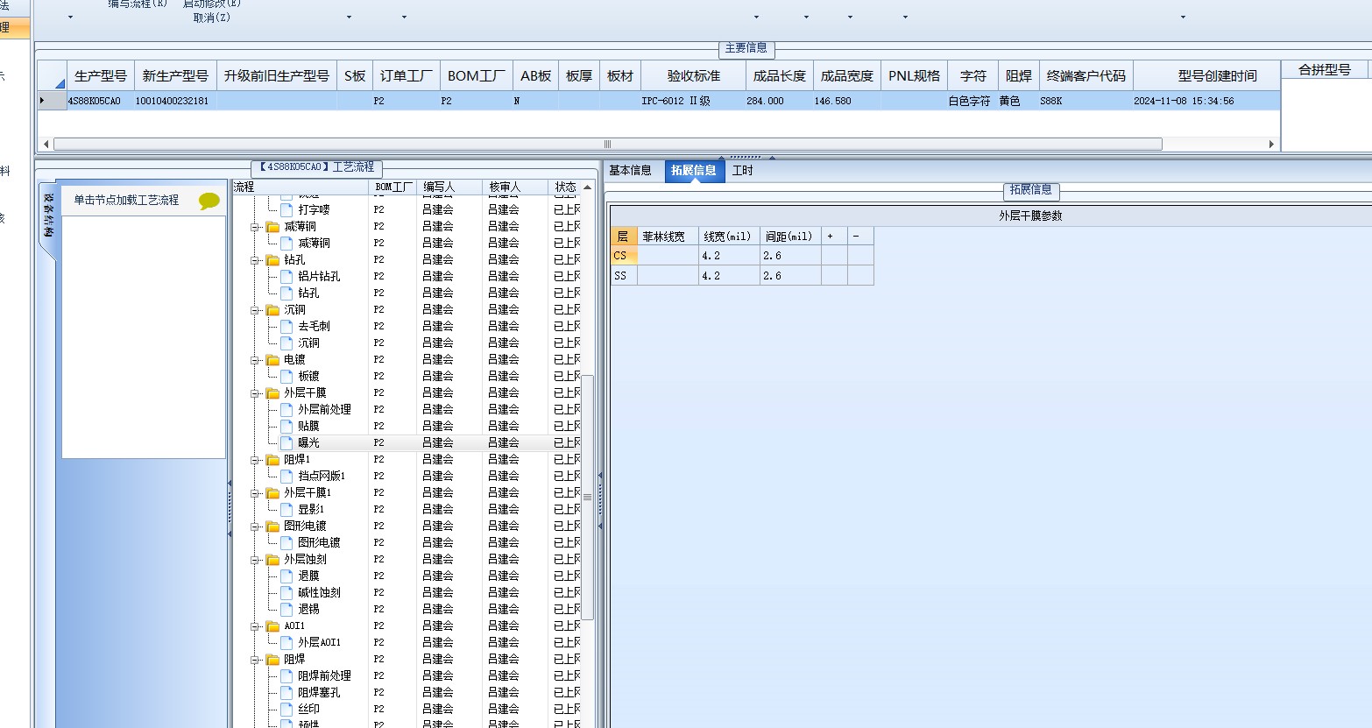Click process tree scrollbar up arrow
Image resolution: width=1372 pixels, height=728 pixels.
587,187
